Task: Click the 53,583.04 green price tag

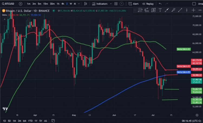Action: (197, 99)
